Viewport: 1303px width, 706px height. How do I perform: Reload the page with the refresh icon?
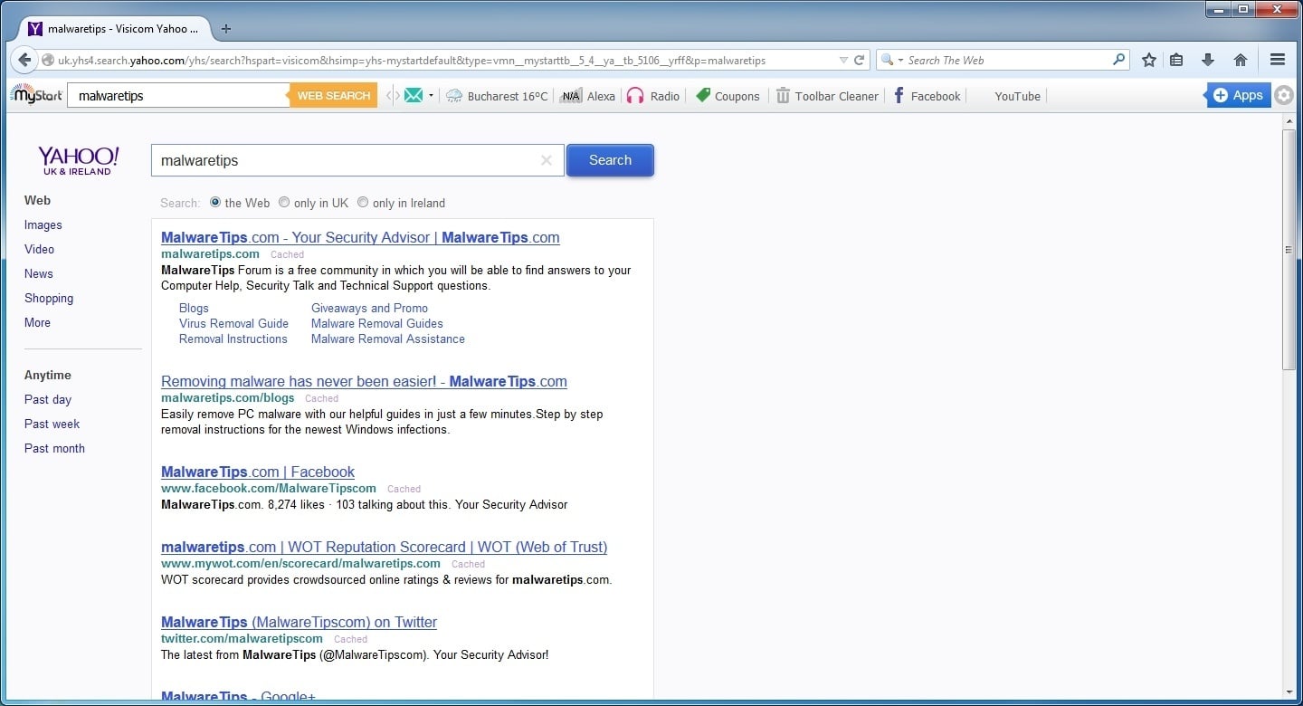860,61
